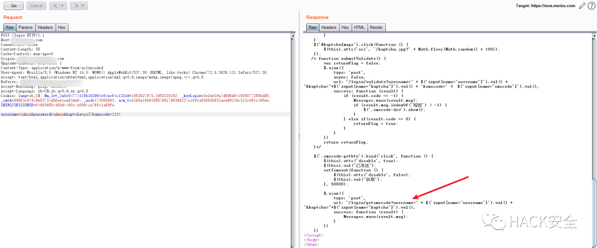Click the '/login/getsmscode?username=' url line
Image resolution: width=597 pixels, height=248 pixels.
[423, 203]
